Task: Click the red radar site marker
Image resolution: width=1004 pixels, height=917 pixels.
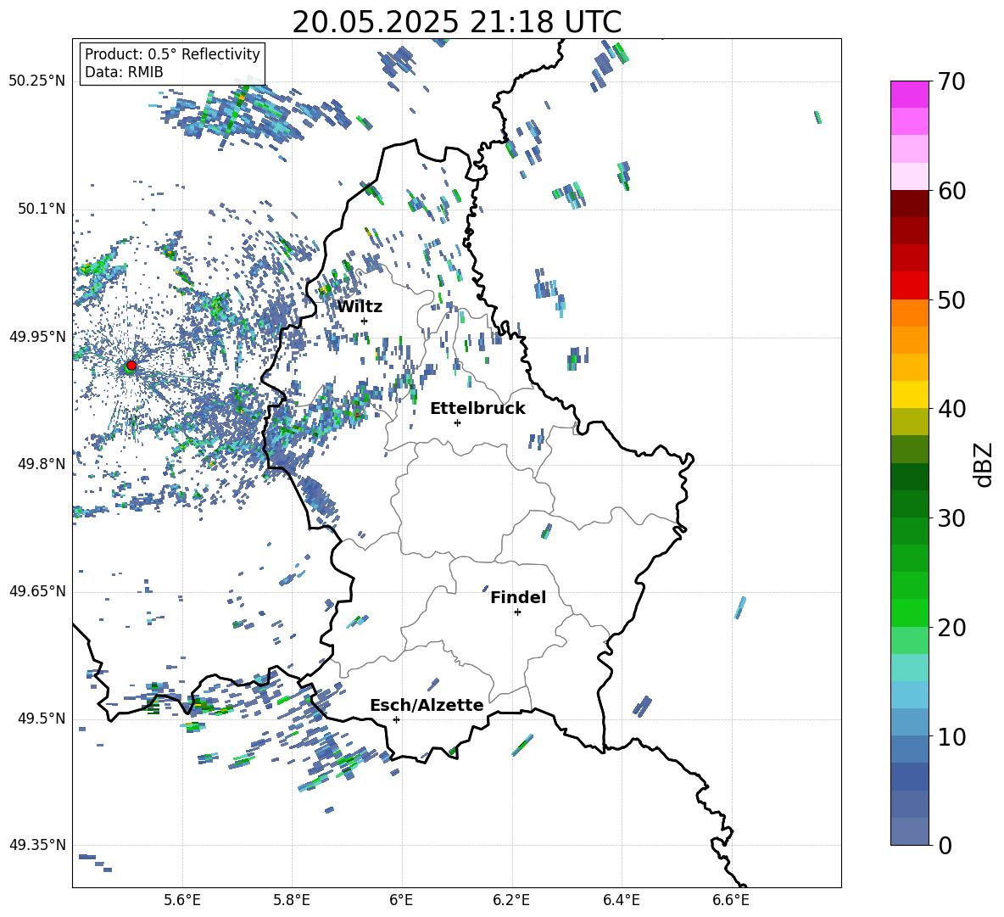Action: click(131, 365)
